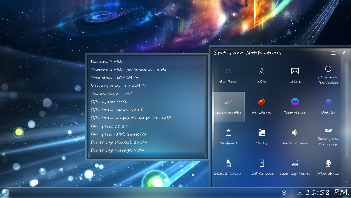Click "GPU Vram usage: 52.6%" line
The image size is (351, 198).
pyautogui.click(x=117, y=110)
